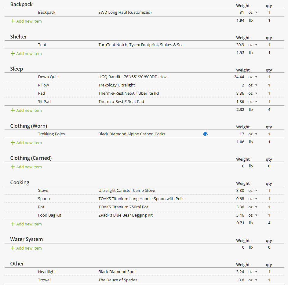Click the Sit Pad weight field
Screen dimensions: 288x285
(239, 102)
